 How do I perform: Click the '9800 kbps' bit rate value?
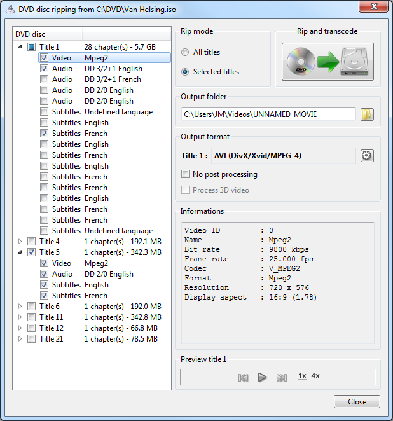coord(289,249)
